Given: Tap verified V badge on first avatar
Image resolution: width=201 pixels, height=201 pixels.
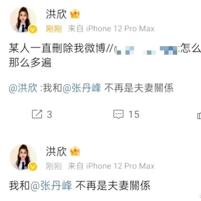Looking at the screenshot, I should [33, 29].
